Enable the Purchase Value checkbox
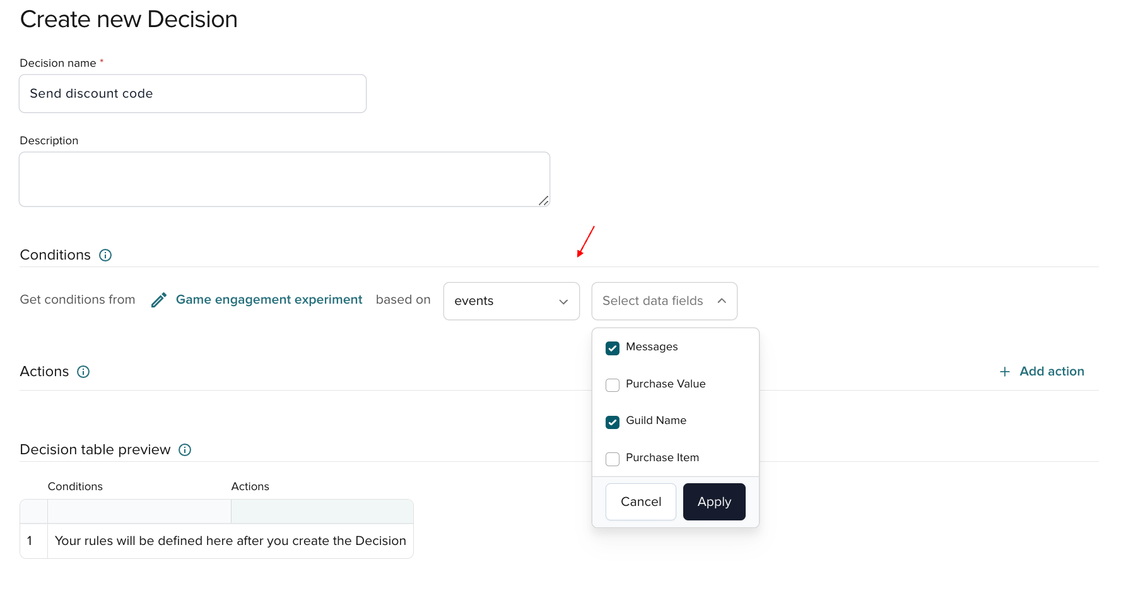This screenshot has height=596, width=1133. 612,384
